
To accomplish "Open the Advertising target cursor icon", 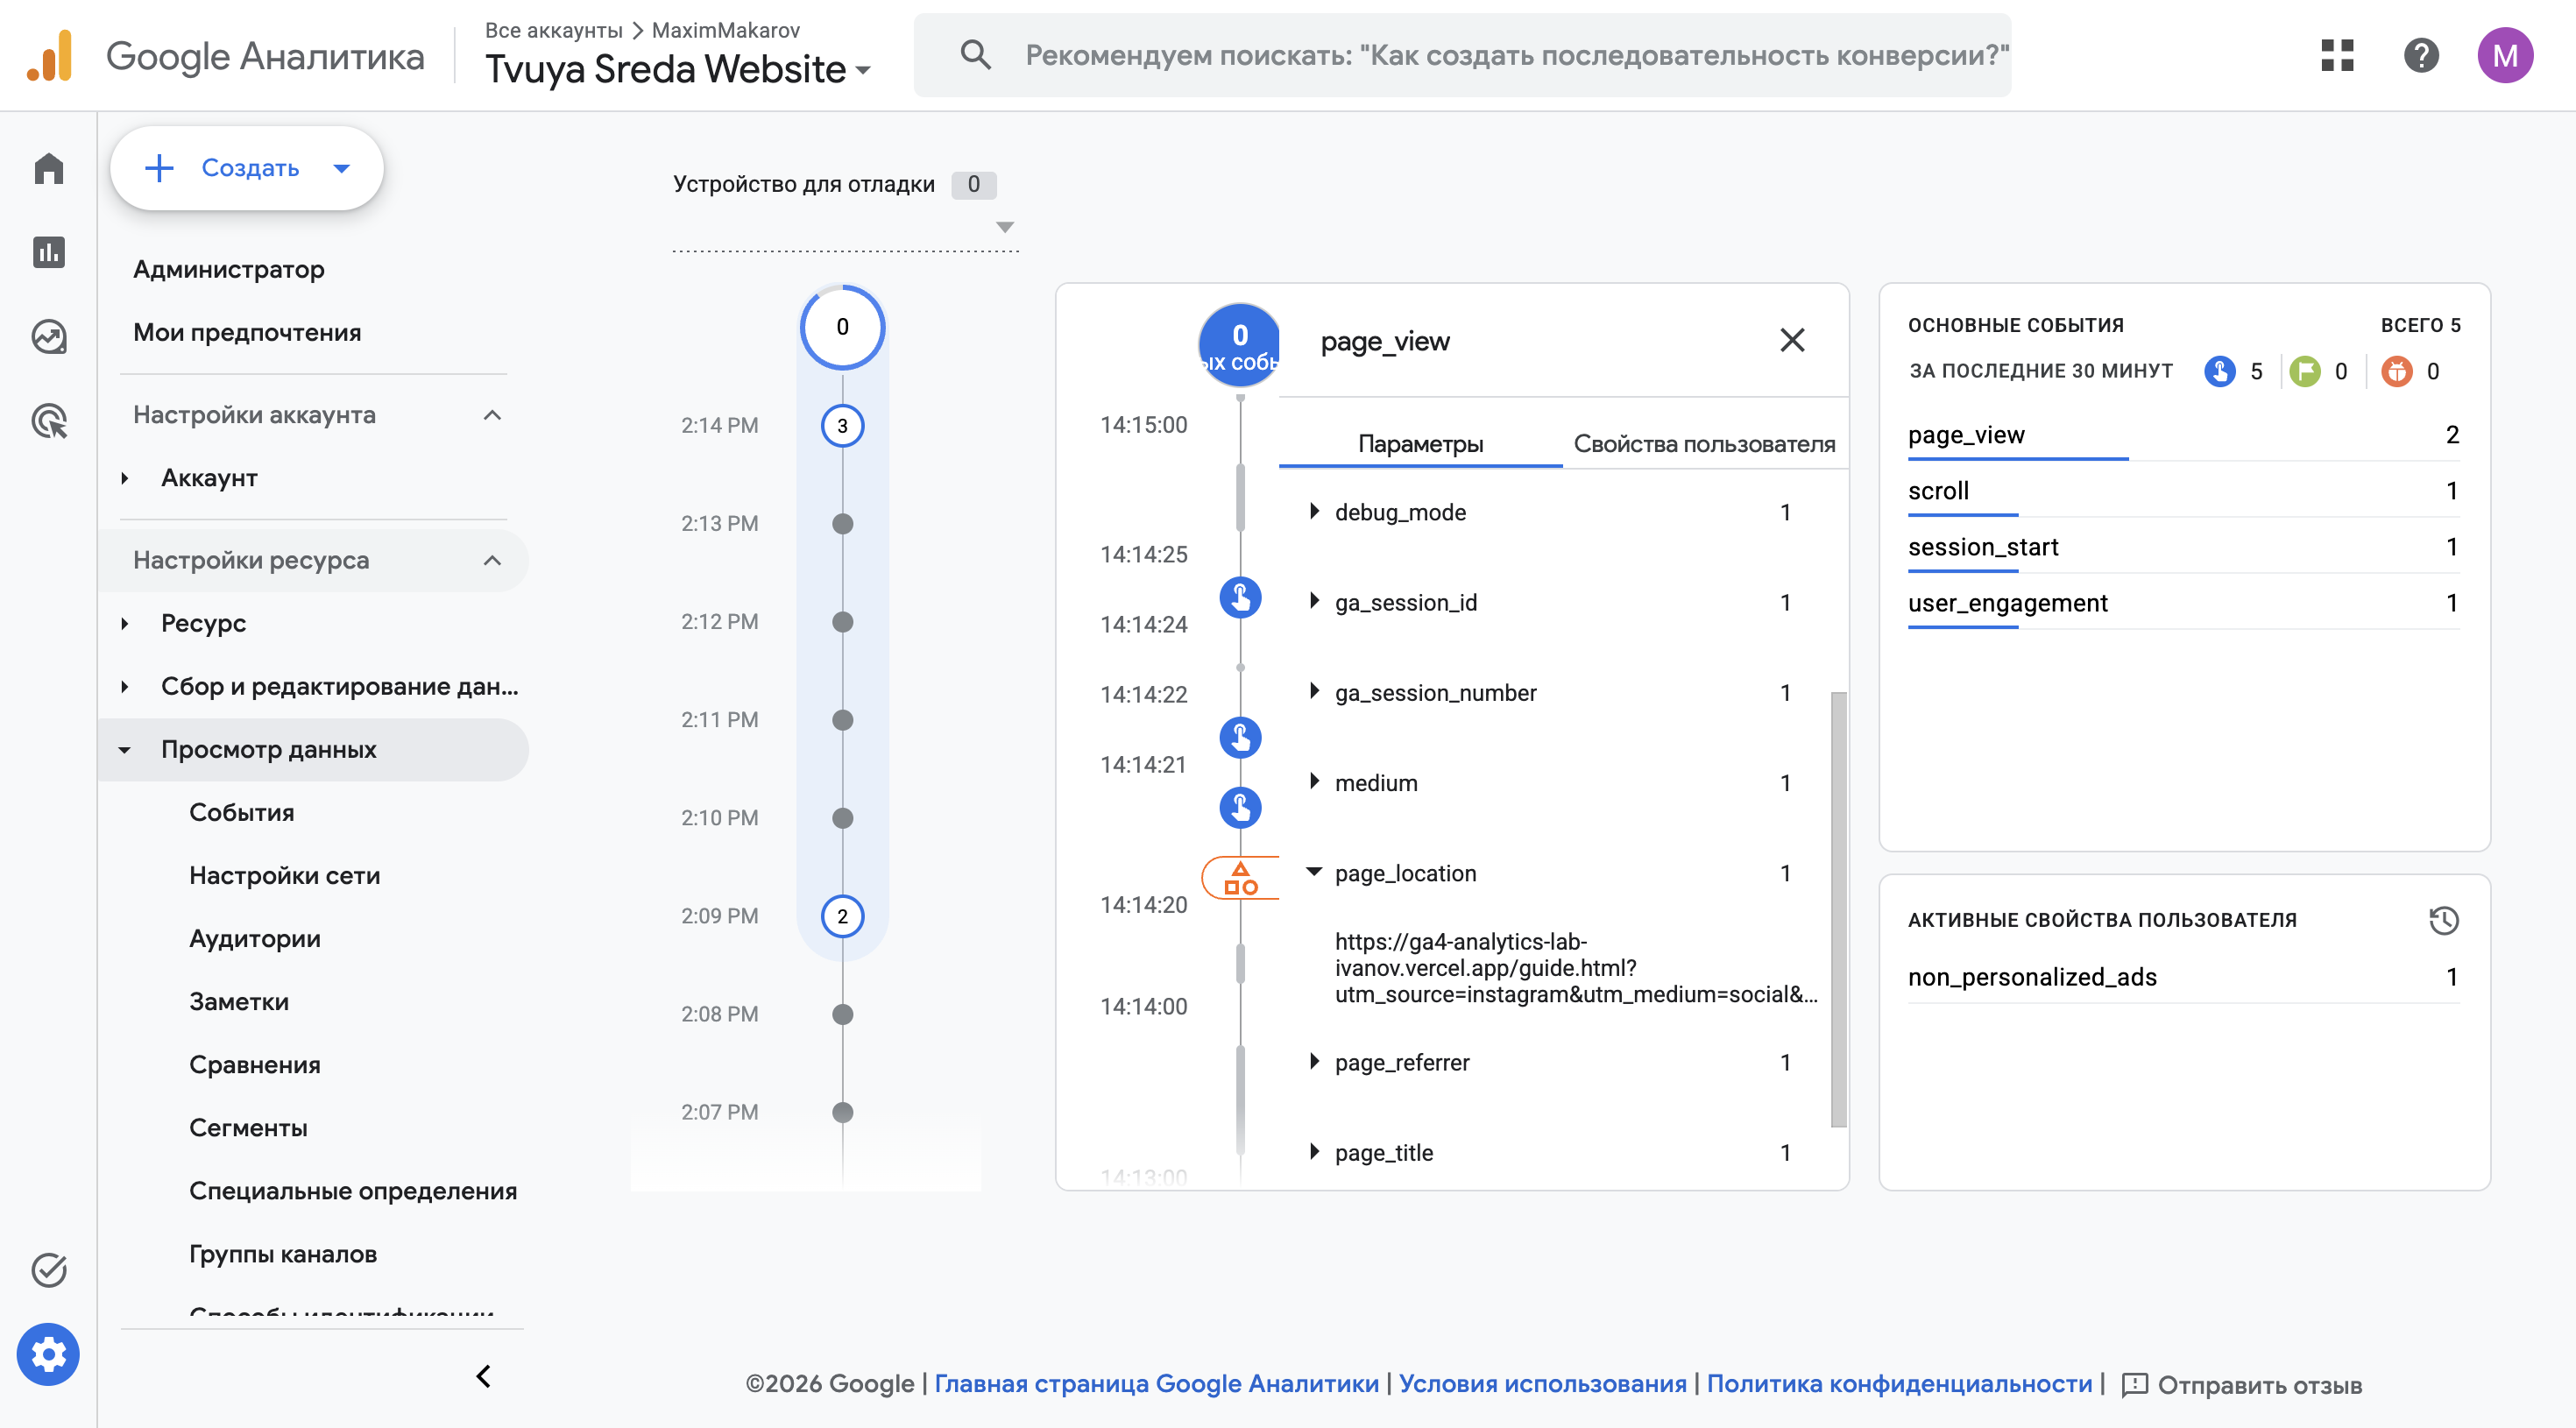I will 48,421.
